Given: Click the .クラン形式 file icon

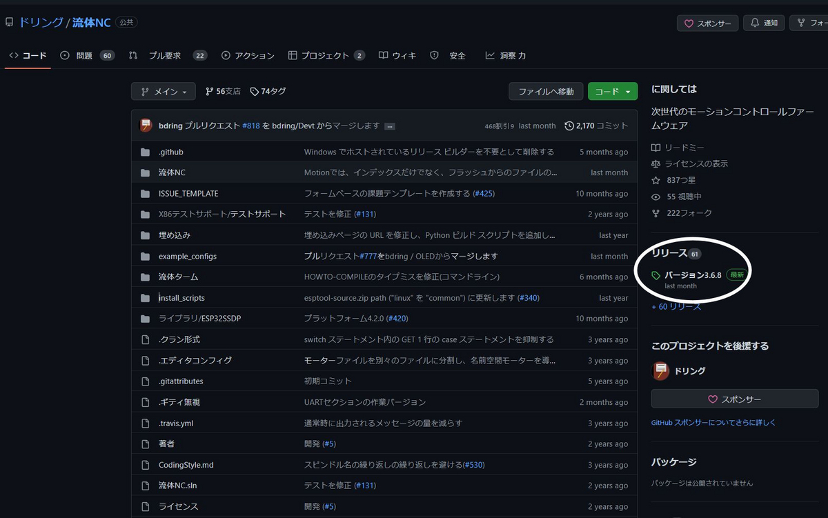Looking at the screenshot, I should click(x=145, y=339).
